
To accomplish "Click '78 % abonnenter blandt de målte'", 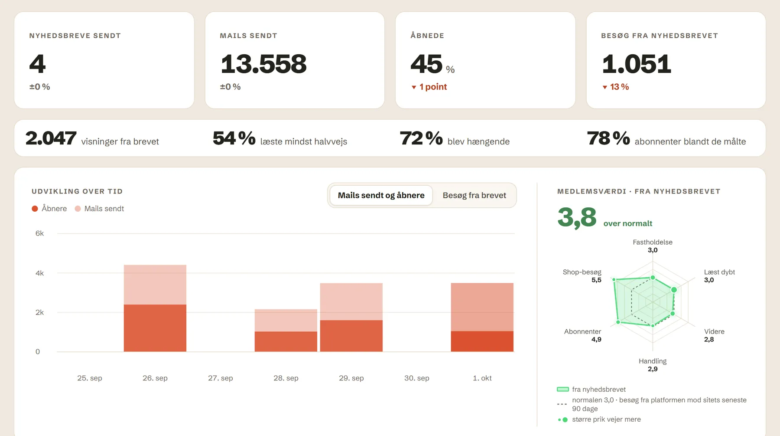I will pyautogui.click(x=666, y=138).
